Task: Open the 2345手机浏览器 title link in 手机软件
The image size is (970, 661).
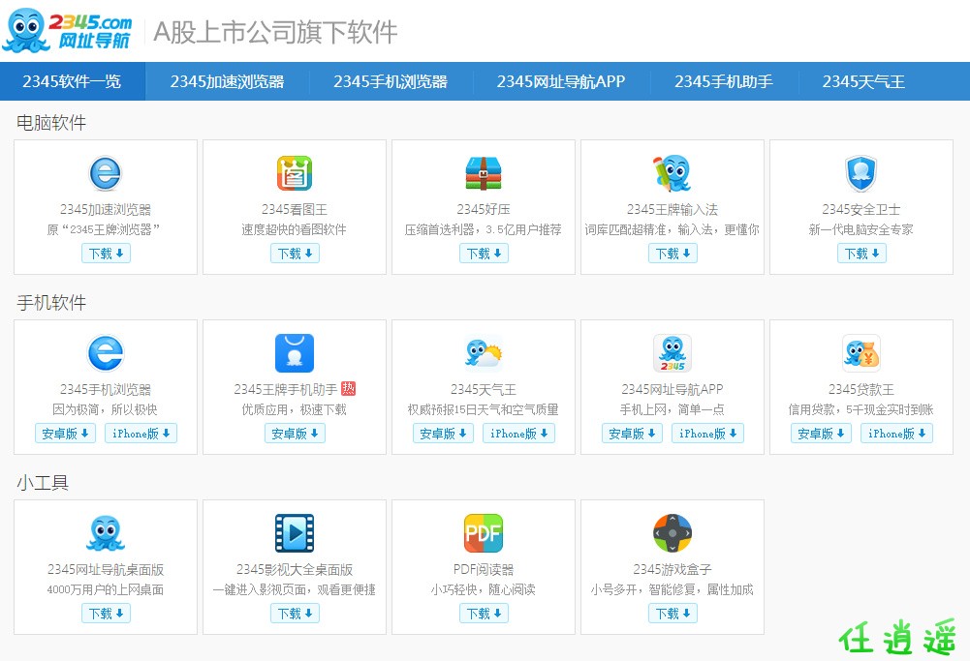Action: [106, 389]
